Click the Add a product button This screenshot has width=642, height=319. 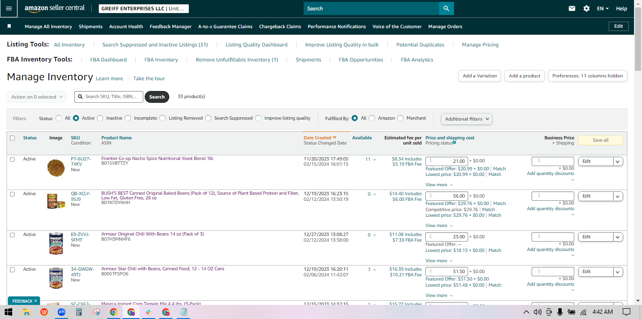525,76
